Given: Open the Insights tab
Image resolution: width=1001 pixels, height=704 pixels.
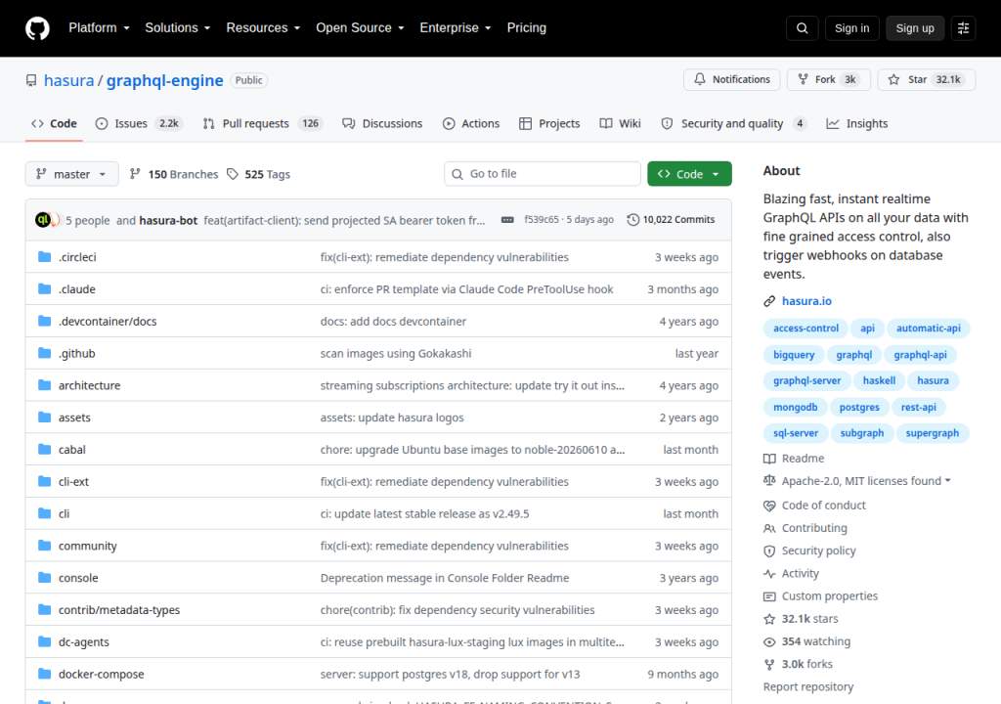Looking at the screenshot, I should click(856, 123).
